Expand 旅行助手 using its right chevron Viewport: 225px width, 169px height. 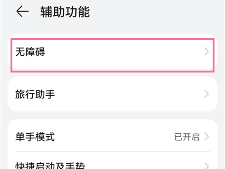point(207,94)
